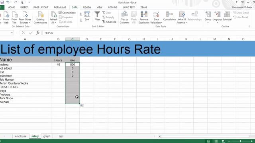The image size is (255, 143).
Task: Open Auto Fill Options button
Action: click(x=82, y=106)
